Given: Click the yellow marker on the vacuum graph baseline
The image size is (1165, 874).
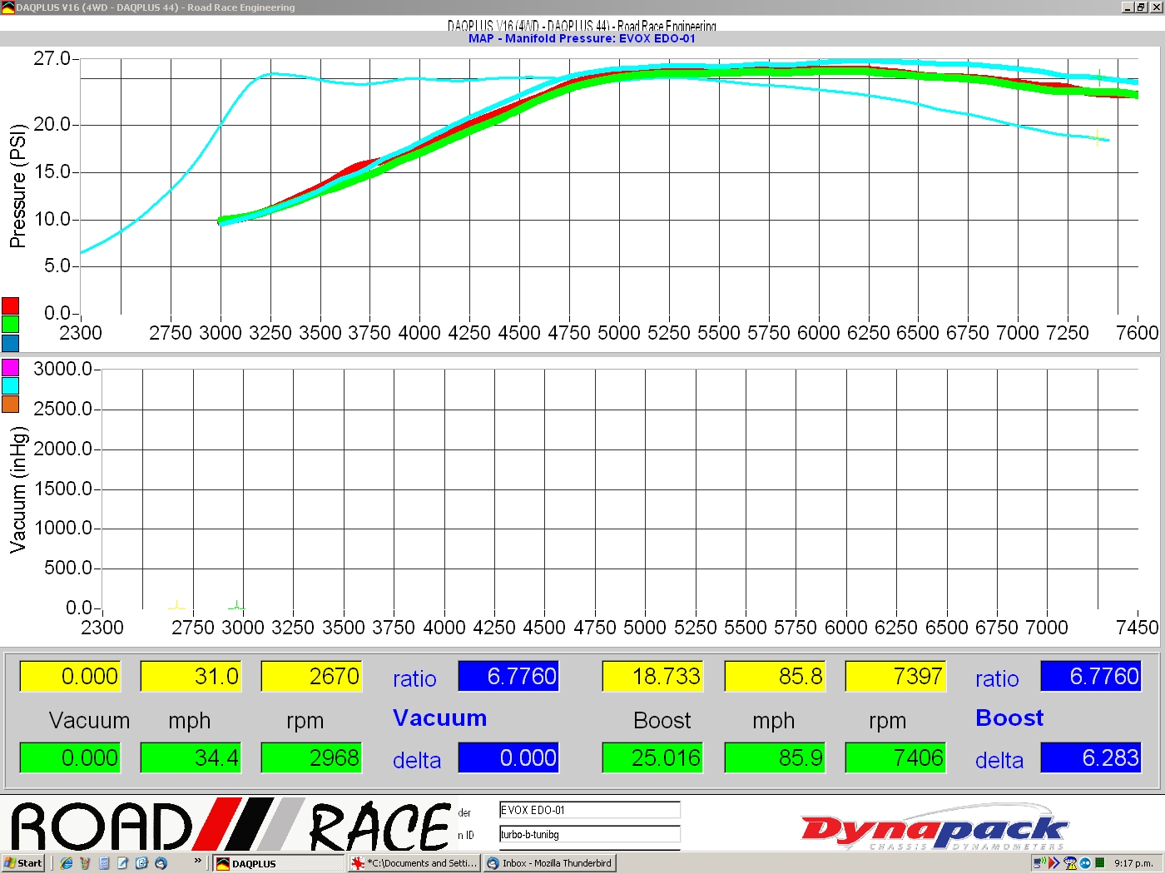Looking at the screenshot, I should tap(176, 605).
